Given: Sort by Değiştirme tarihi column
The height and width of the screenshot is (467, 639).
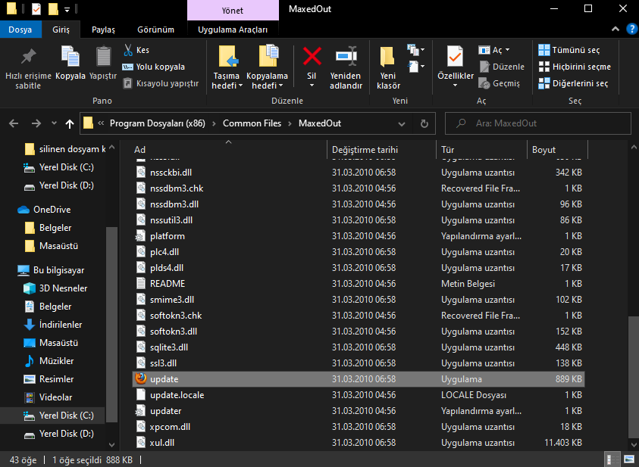Looking at the screenshot, I should coord(381,150).
